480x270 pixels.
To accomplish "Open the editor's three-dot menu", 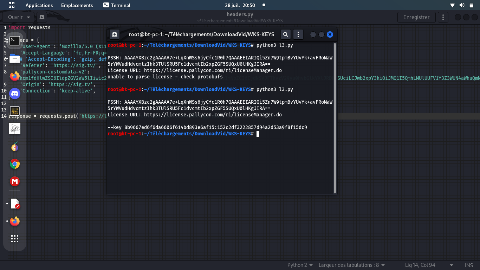I will 443,17.
